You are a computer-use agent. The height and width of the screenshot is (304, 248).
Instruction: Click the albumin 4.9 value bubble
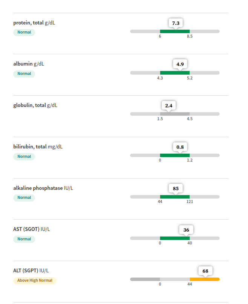180,64
